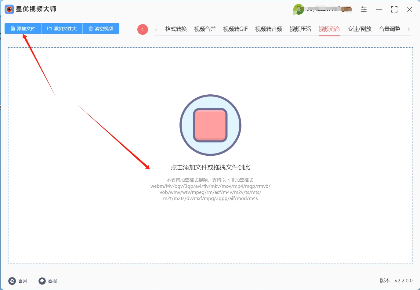Viewport: 420px width, 290px height.
Task: Click the 星优视频大师 app logo
Action: [9, 9]
